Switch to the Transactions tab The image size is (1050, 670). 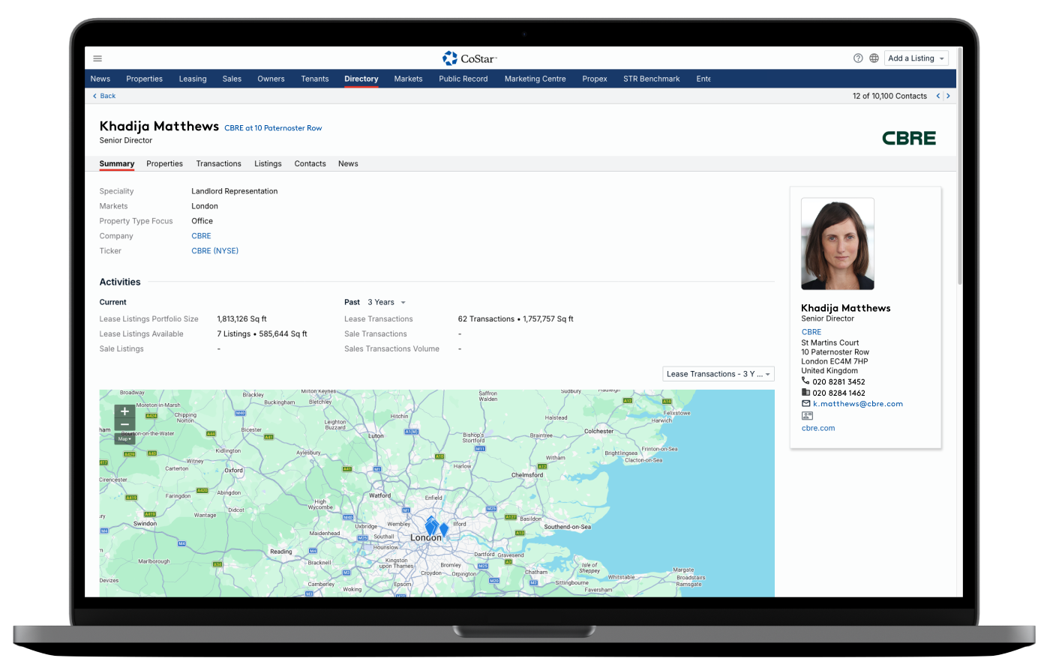click(x=218, y=163)
